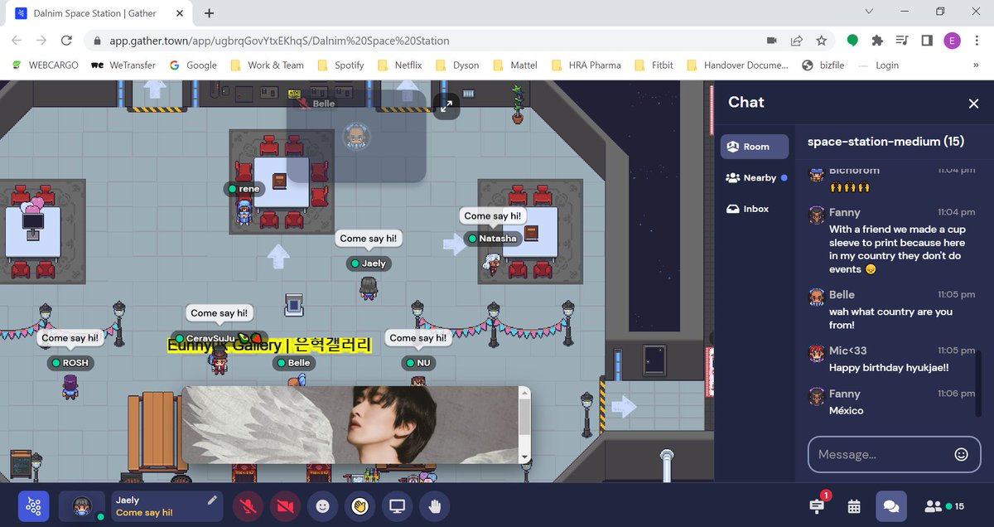
Task: Close the Chat panel
Action: pyautogui.click(x=973, y=104)
